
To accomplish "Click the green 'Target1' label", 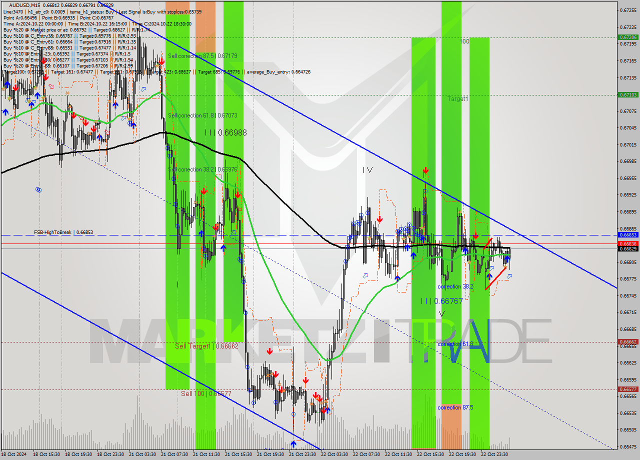I will pyautogui.click(x=457, y=99).
